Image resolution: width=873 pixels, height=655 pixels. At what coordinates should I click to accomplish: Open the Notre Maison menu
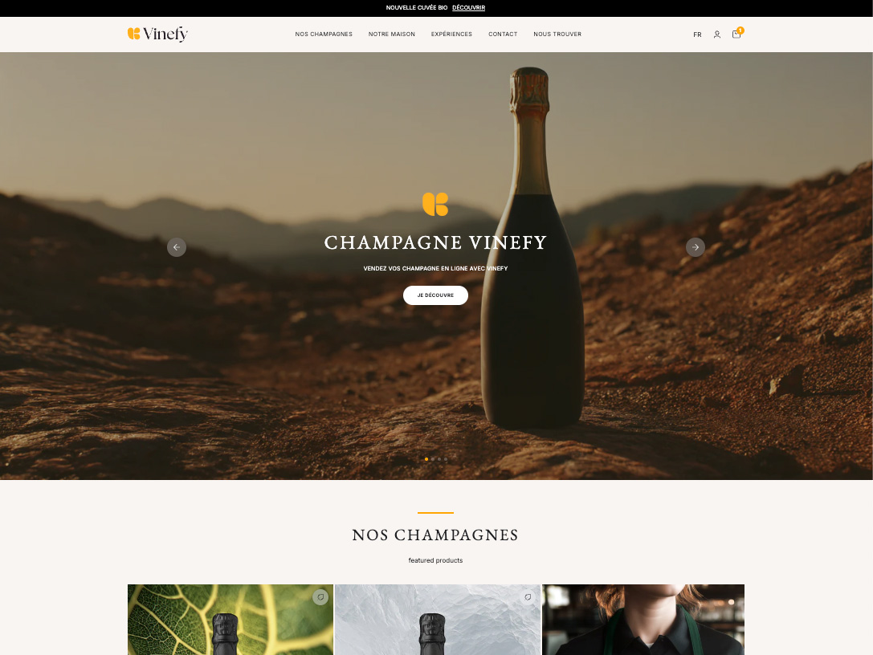[x=391, y=34]
